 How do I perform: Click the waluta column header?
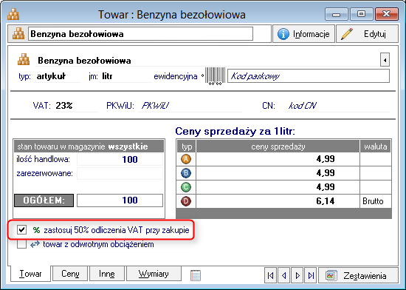point(376,146)
